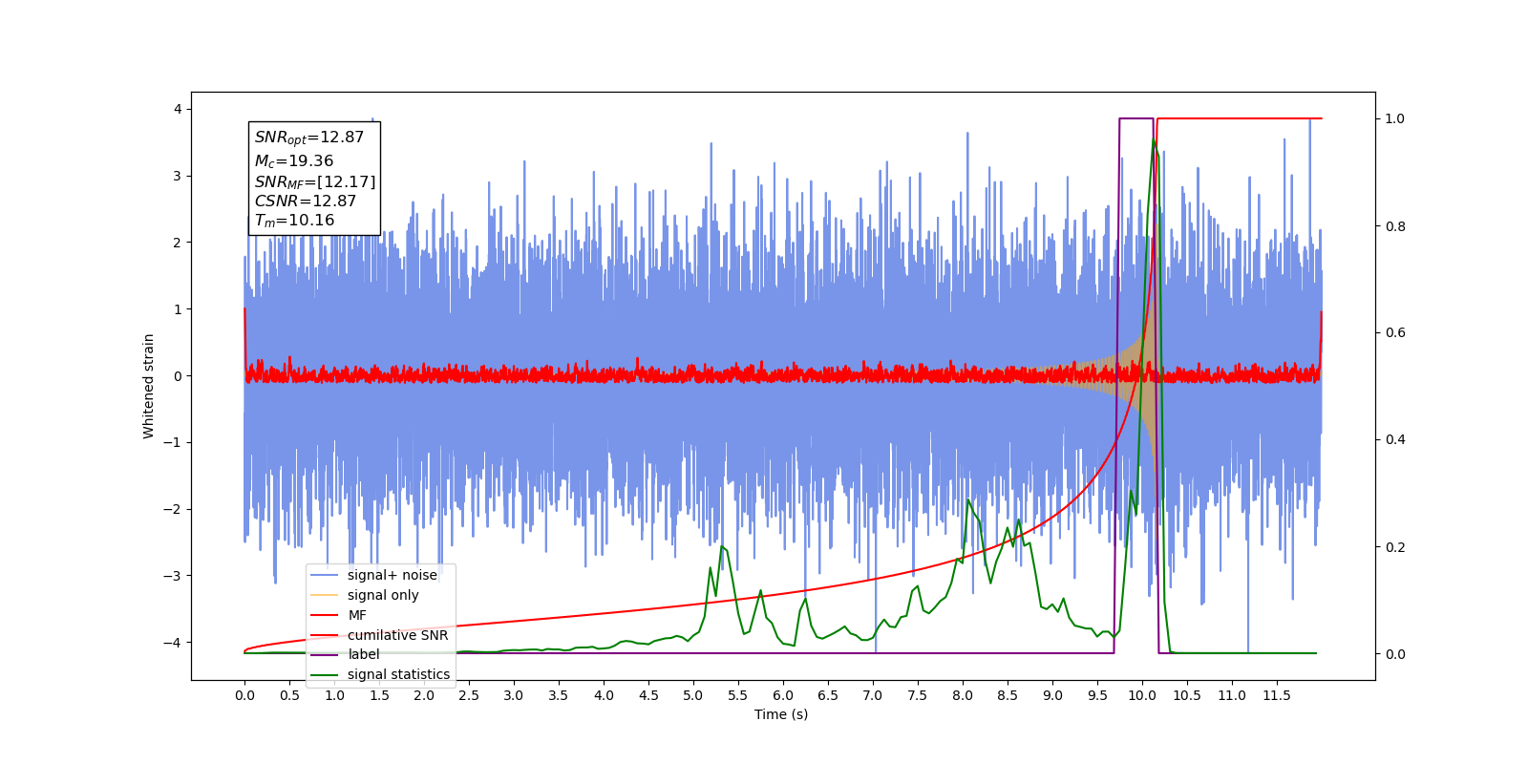Click the left y-axis tick label −4

[172, 642]
